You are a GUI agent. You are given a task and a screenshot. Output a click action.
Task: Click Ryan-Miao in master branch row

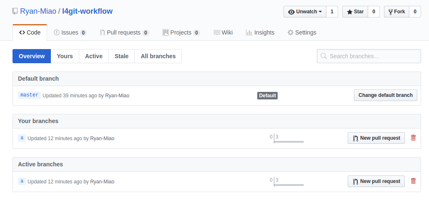pos(117,96)
